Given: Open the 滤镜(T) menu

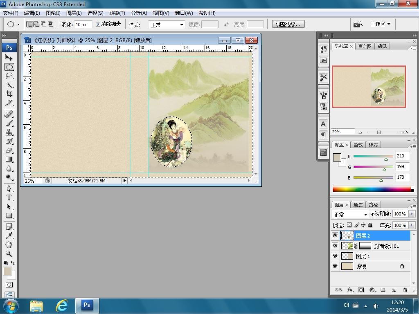Looking at the screenshot, I should 117,13.
